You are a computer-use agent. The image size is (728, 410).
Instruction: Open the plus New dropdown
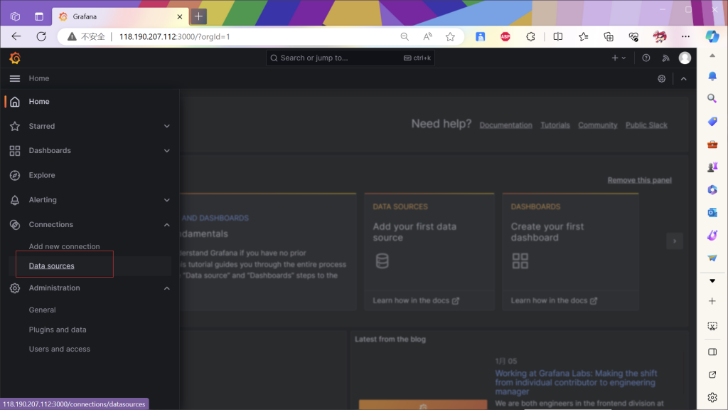(619, 58)
